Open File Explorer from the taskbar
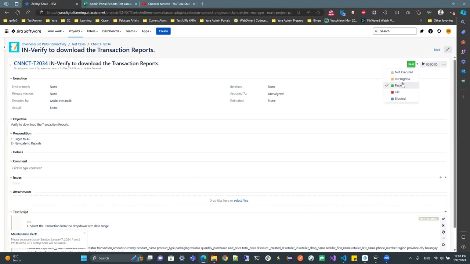This screenshot has height=264, width=470. (214, 258)
